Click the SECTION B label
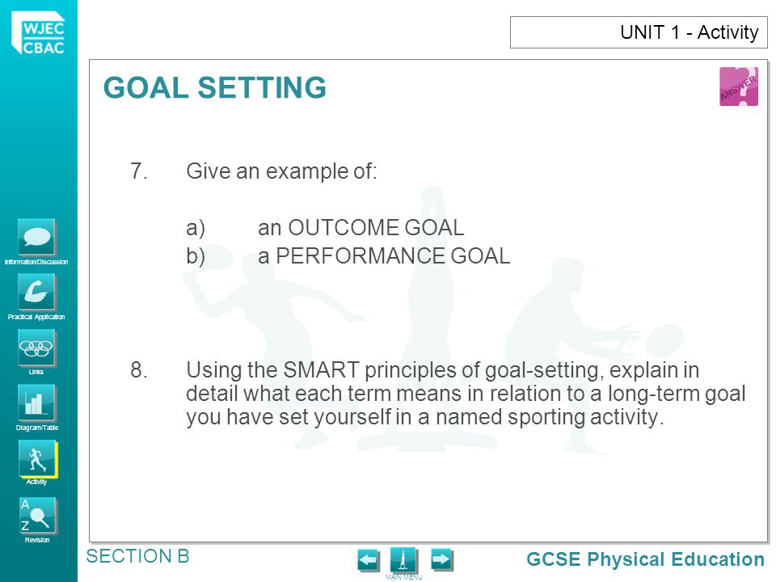Image resolution: width=776 pixels, height=582 pixels. click(138, 556)
